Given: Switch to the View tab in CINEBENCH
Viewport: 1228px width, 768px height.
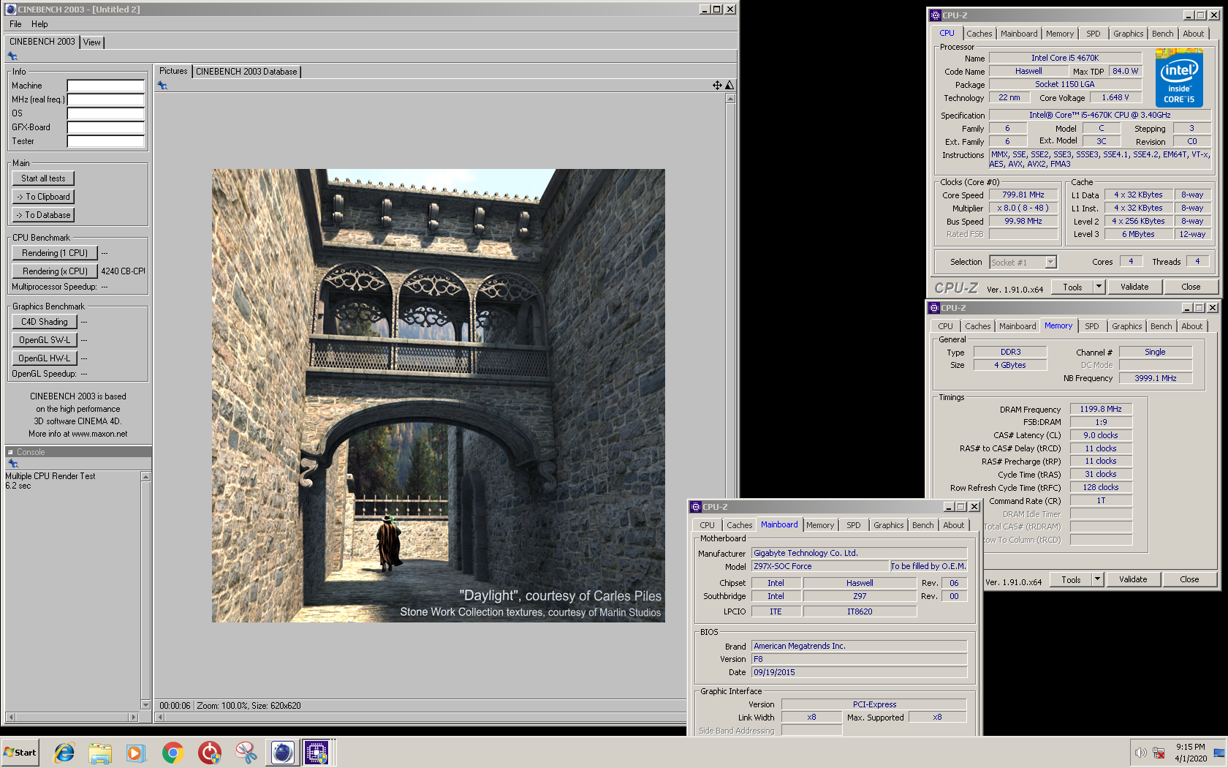Looking at the screenshot, I should click(x=91, y=42).
